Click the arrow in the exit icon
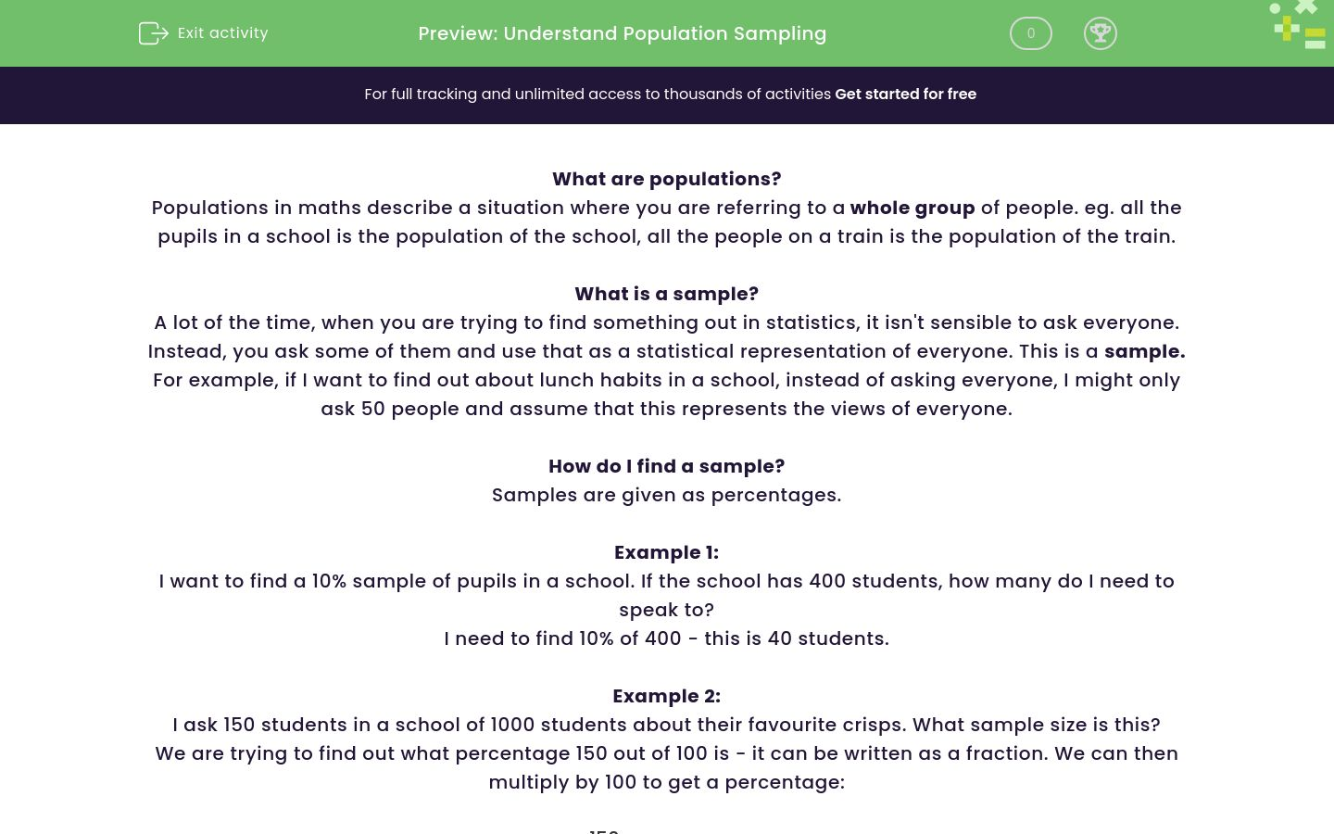1334x834 pixels. (159, 33)
